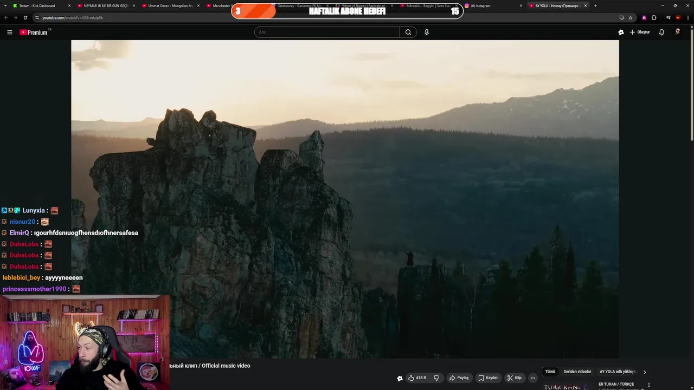694x390 pixels.
Task: Click chat username nisnur20
Action: pos(22,222)
